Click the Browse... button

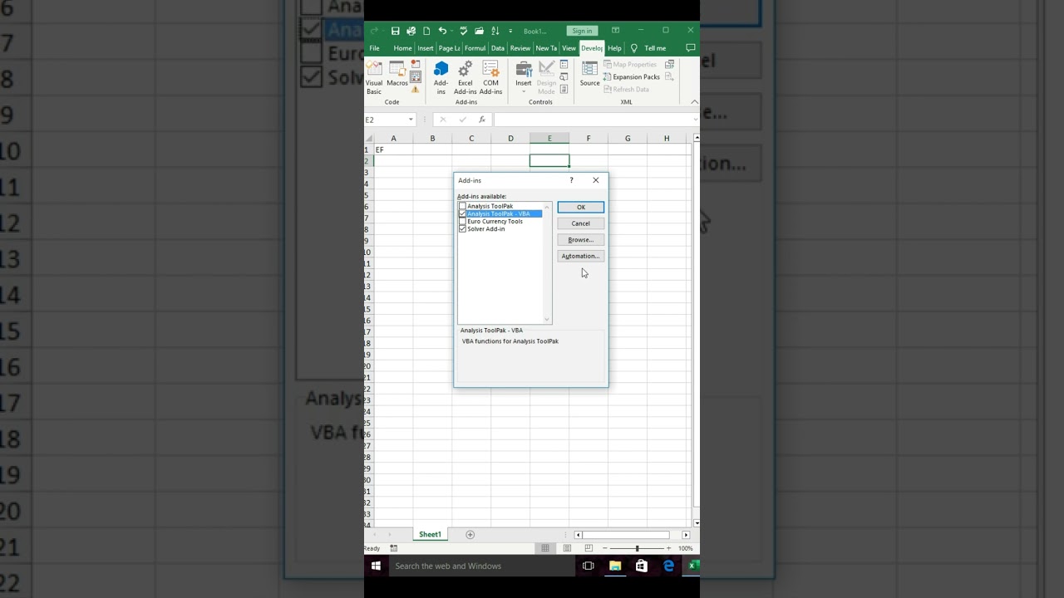581,240
